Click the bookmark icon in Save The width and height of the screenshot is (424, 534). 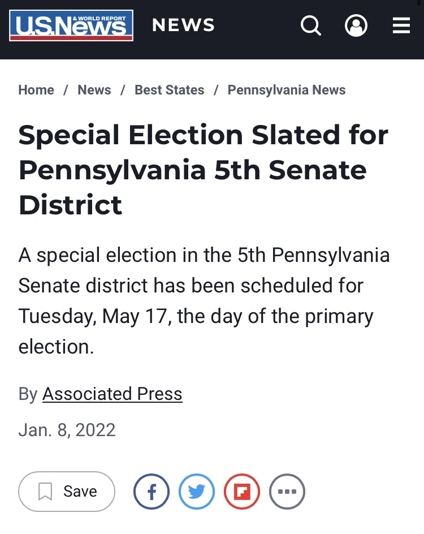click(x=45, y=492)
